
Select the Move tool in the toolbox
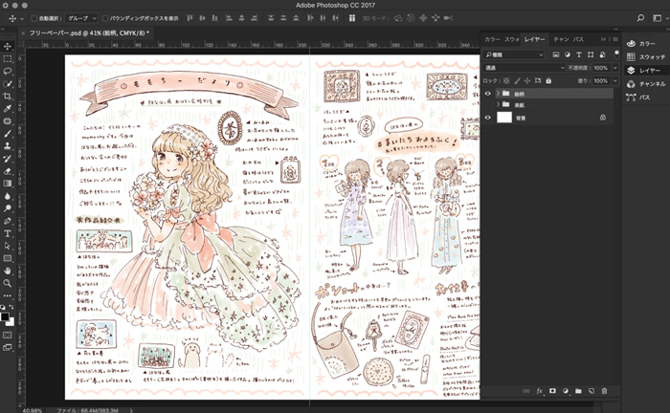point(8,47)
